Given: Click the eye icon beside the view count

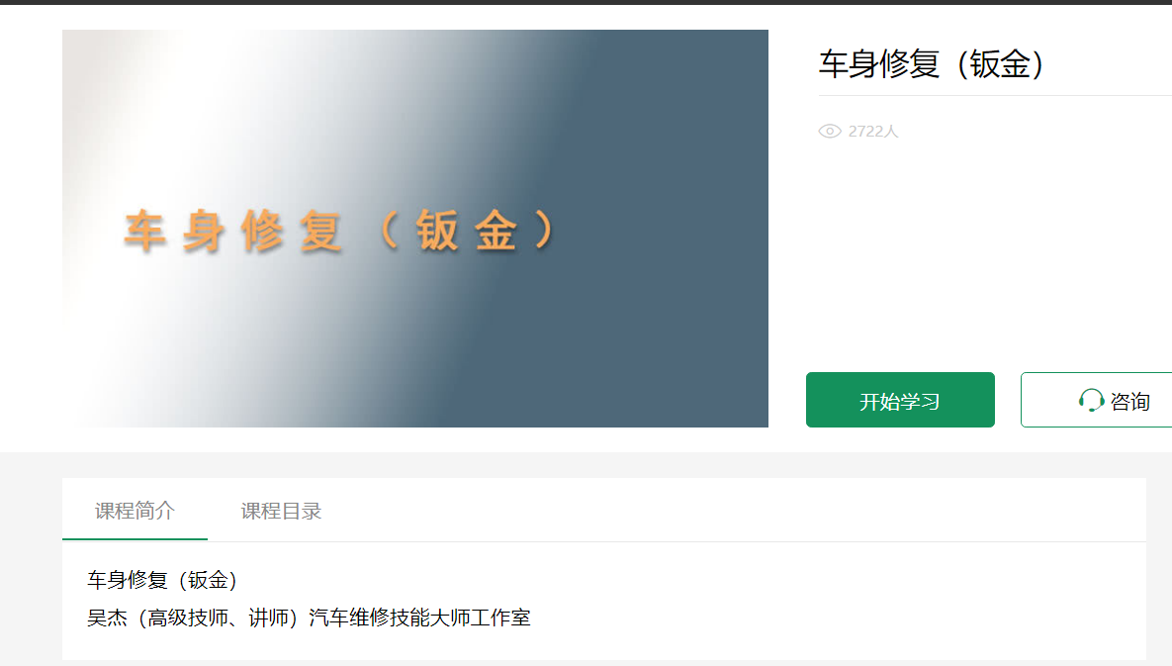Looking at the screenshot, I should (830, 131).
